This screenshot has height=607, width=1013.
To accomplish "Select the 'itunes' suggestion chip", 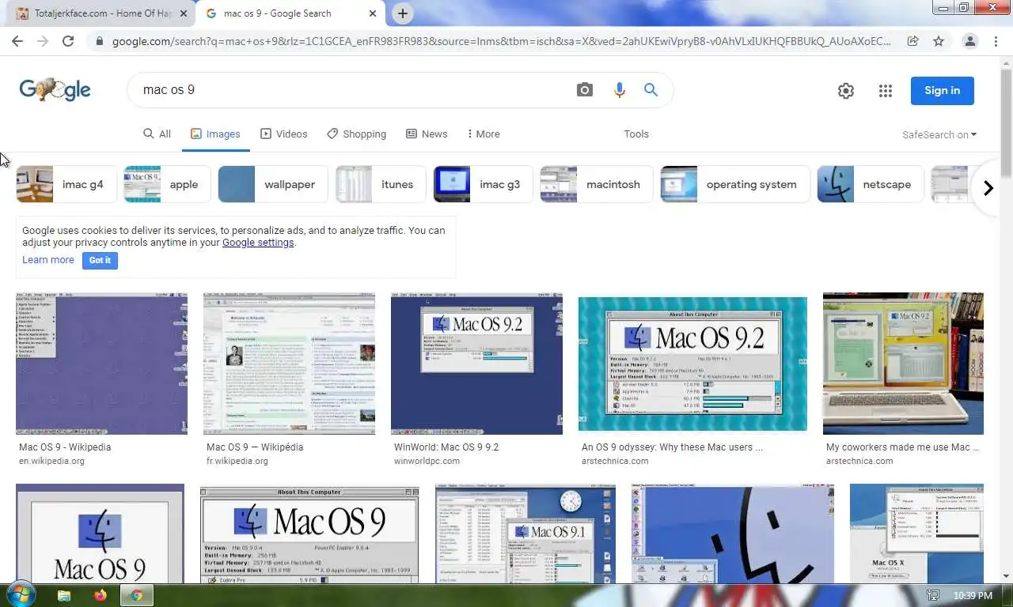I will point(381,184).
